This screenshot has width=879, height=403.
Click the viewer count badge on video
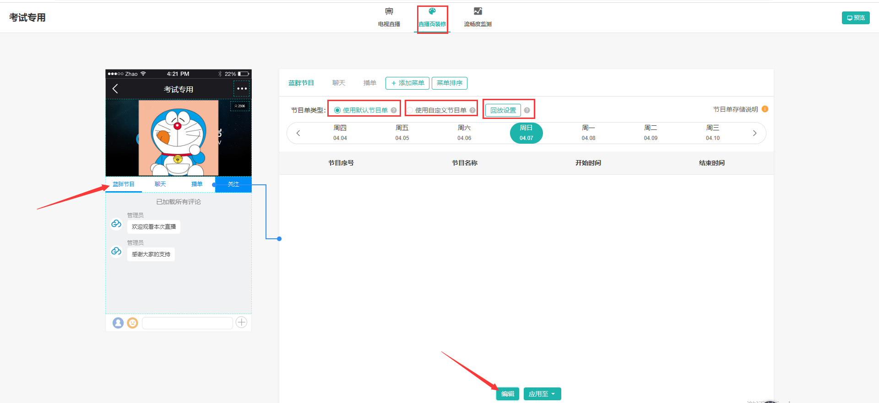(240, 106)
